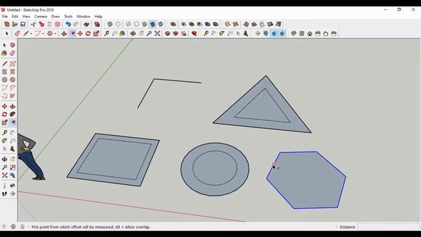
Task: Enable Wireframe face style
Action: 128,24
